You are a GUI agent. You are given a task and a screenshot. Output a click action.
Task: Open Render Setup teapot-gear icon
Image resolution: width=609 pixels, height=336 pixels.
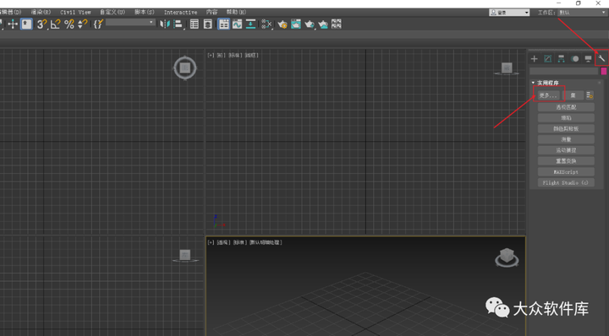283,24
